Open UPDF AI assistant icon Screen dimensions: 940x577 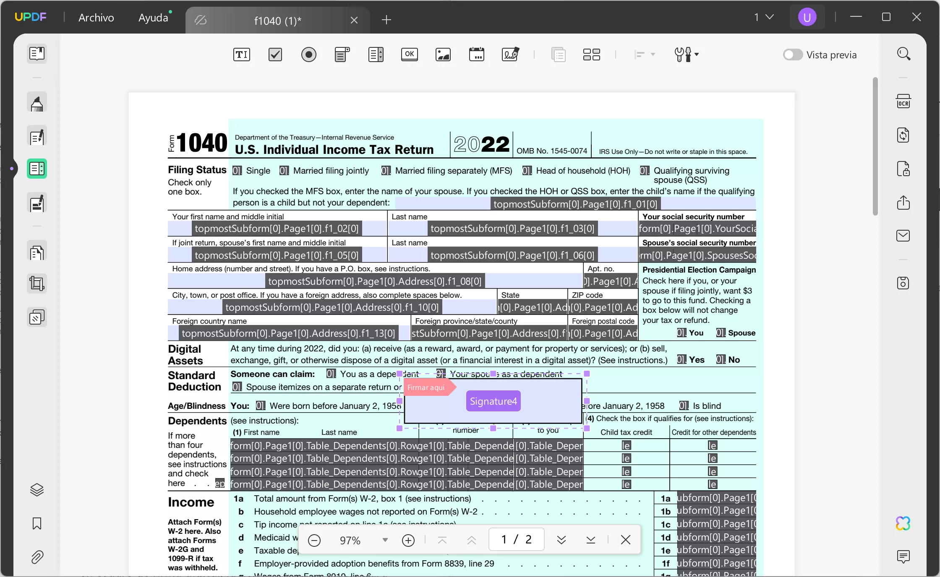(x=903, y=523)
